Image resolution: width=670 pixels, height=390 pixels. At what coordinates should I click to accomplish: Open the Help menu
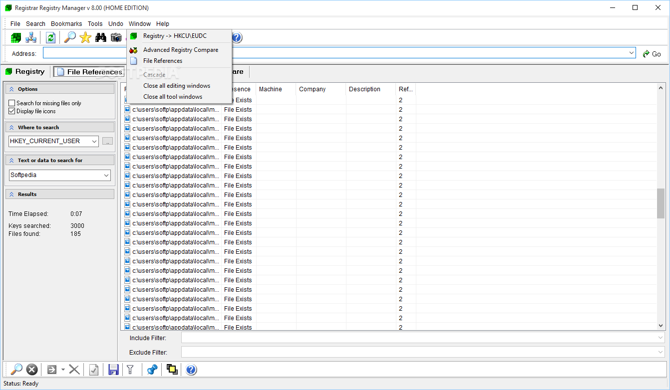pyautogui.click(x=163, y=23)
